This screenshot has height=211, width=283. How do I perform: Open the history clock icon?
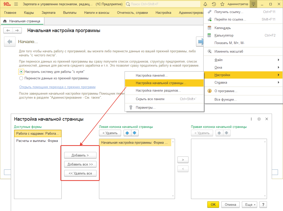coord(214,4)
